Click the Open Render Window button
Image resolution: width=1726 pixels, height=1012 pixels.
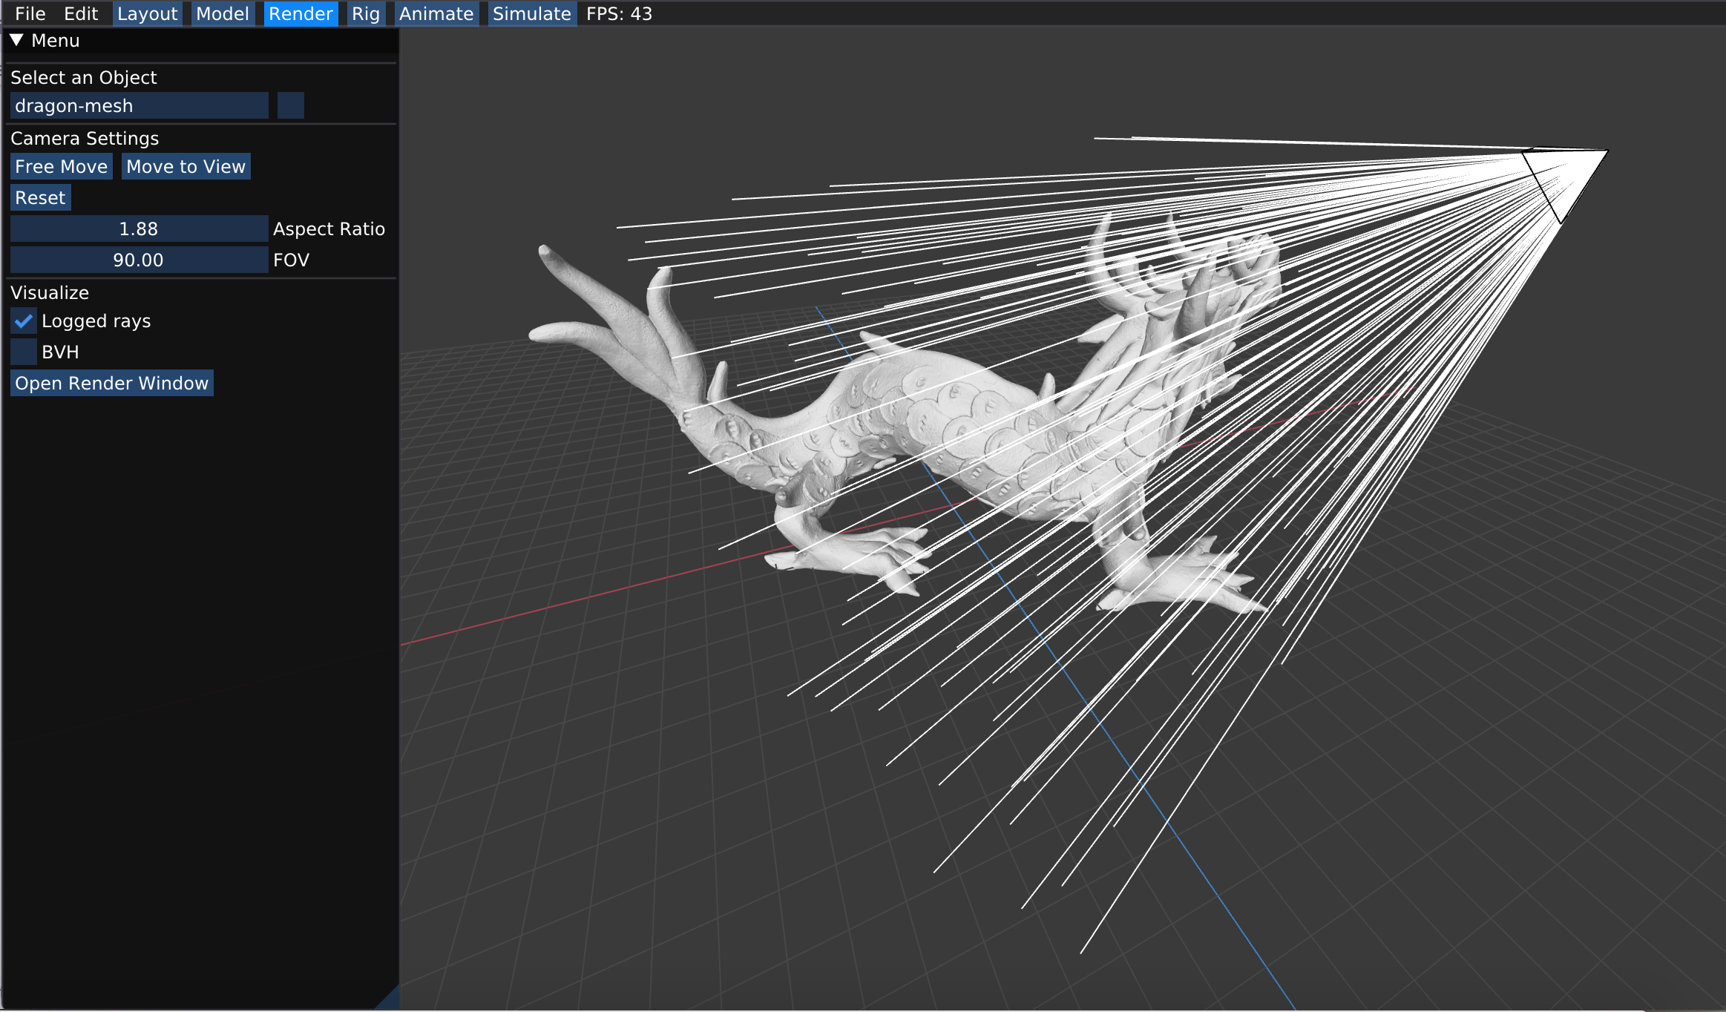click(111, 383)
